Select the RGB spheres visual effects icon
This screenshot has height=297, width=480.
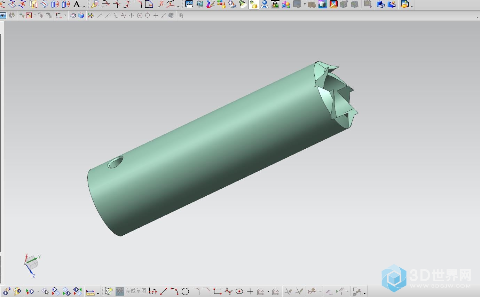pos(286,5)
